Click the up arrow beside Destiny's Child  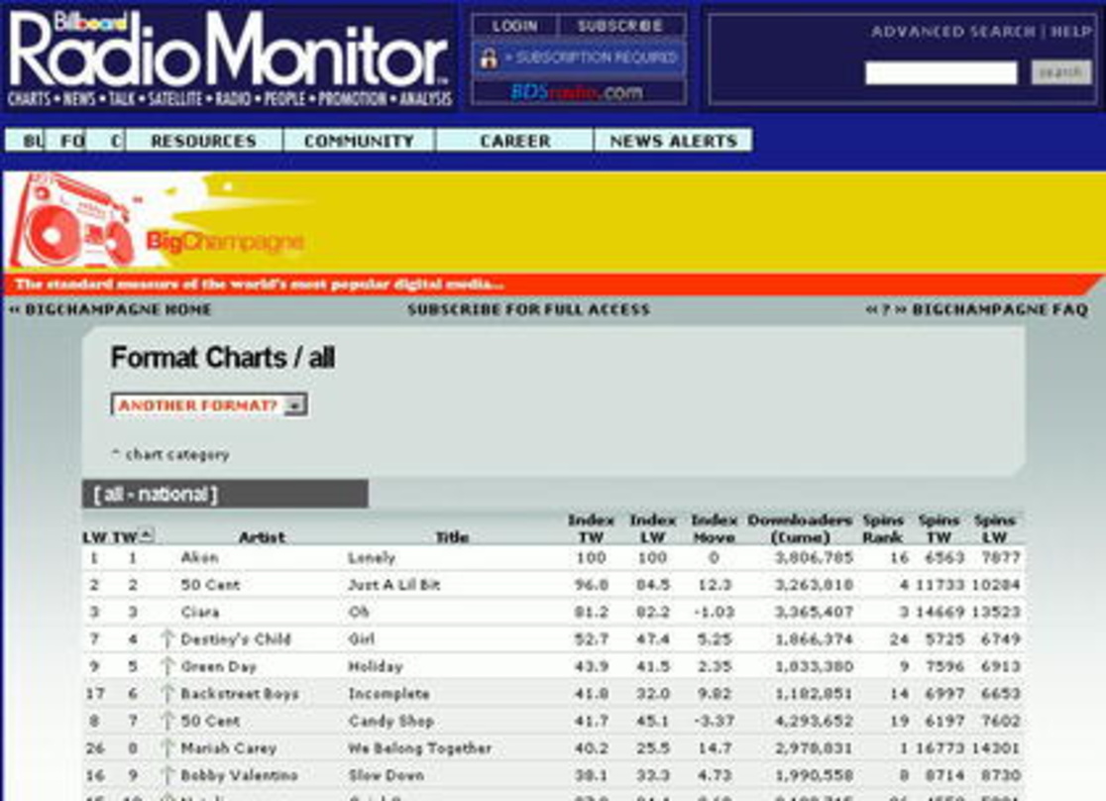[x=167, y=639]
